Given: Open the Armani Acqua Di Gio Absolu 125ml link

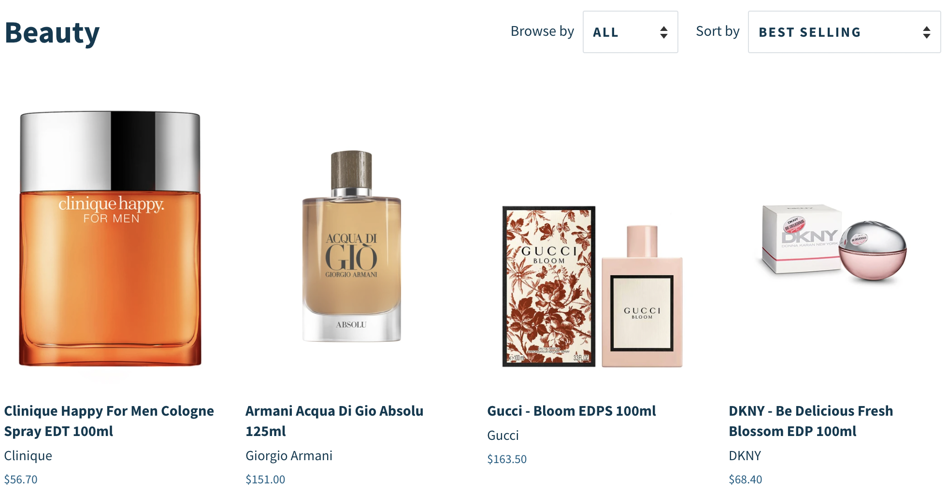Looking at the screenshot, I should [x=334, y=421].
